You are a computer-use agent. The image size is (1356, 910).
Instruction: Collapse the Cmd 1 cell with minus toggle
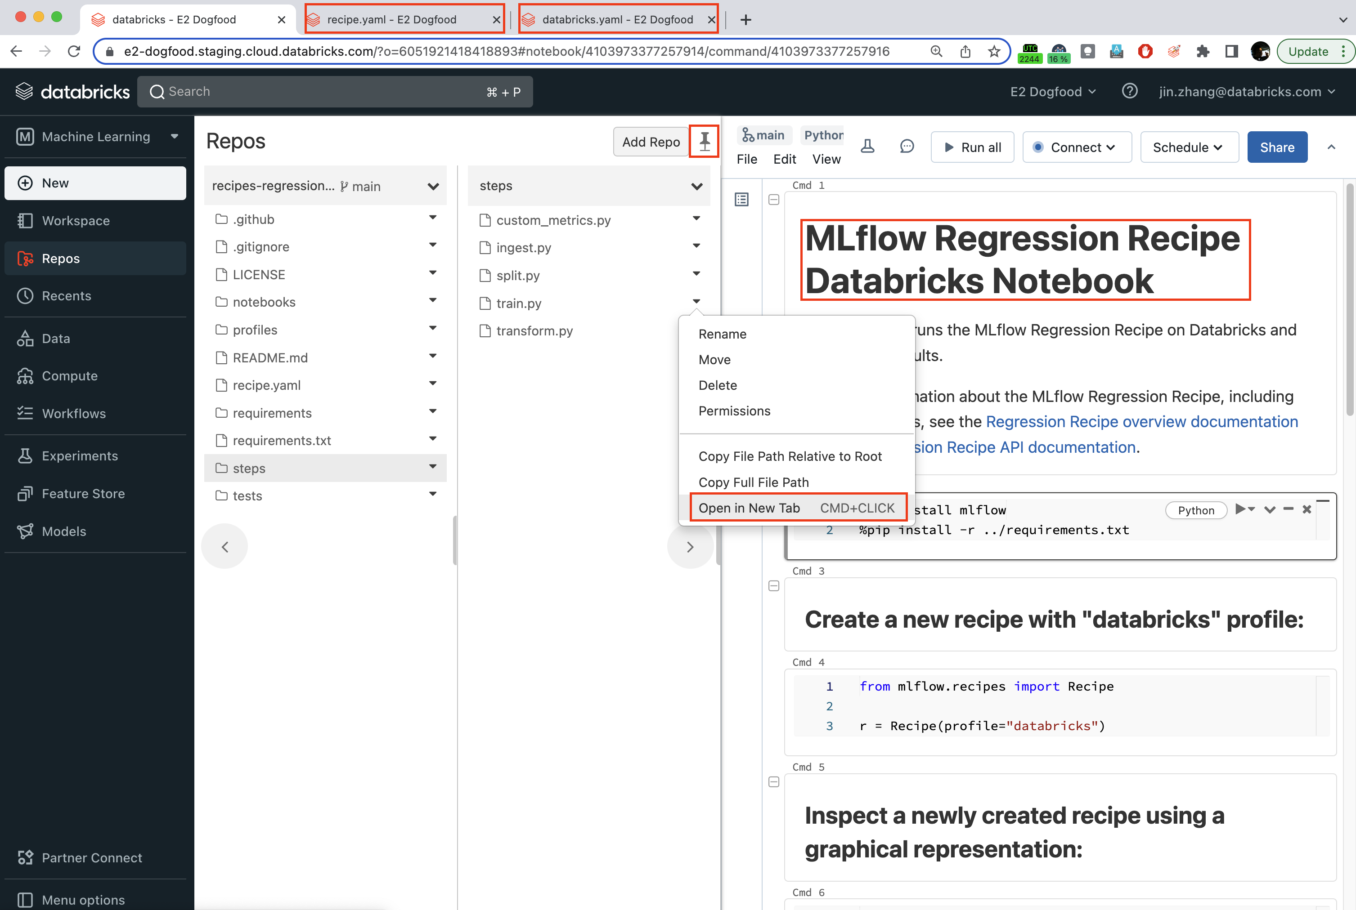point(773,200)
